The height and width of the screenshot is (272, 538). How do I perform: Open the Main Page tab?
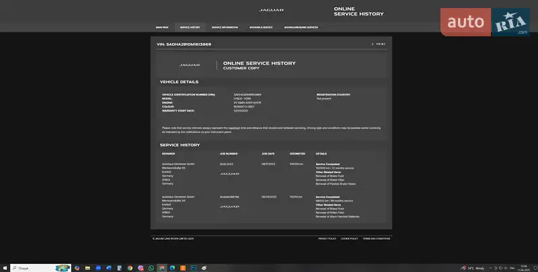(x=162, y=28)
